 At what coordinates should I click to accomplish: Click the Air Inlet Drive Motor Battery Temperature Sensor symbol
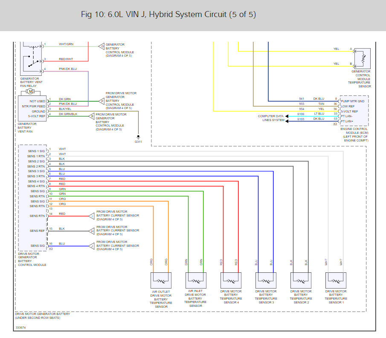pyautogui.click(x=196, y=280)
